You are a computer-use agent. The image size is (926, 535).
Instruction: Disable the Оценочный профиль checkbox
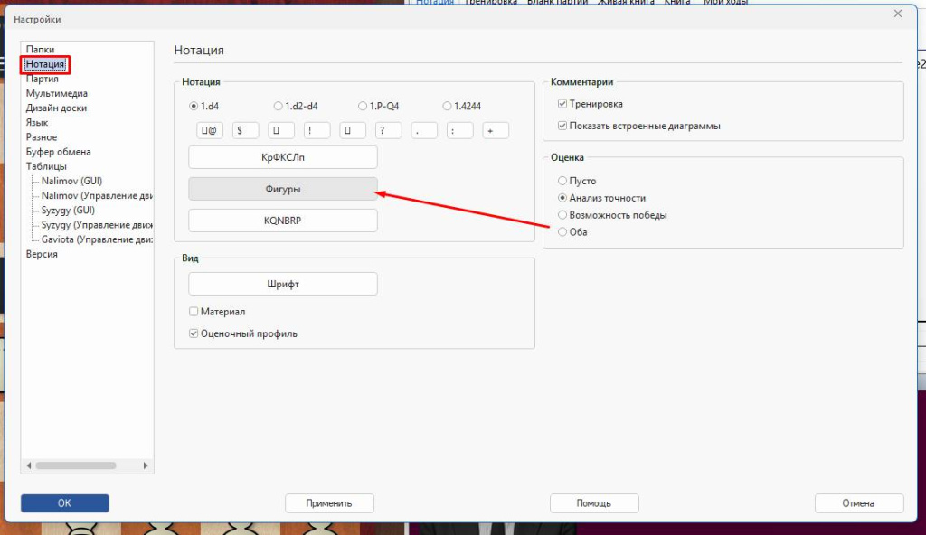pyautogui.click(x=194, y=333)
